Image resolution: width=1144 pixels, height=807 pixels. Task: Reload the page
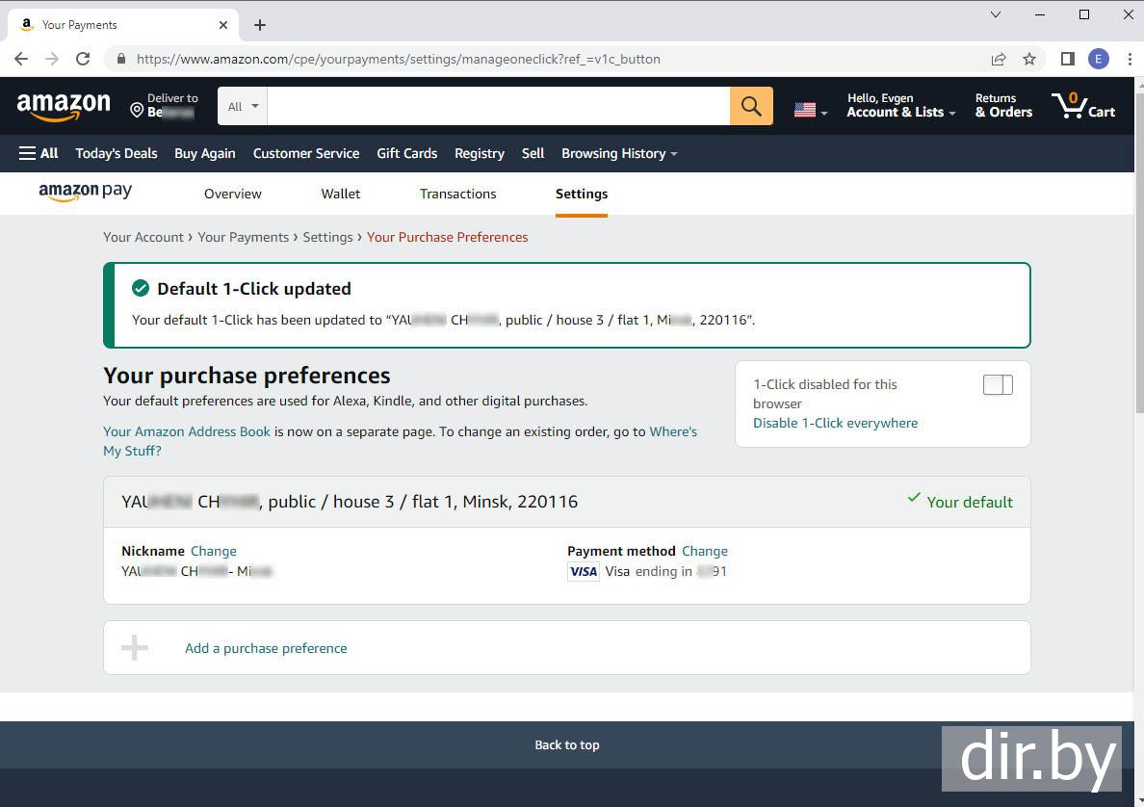(83, 59)
